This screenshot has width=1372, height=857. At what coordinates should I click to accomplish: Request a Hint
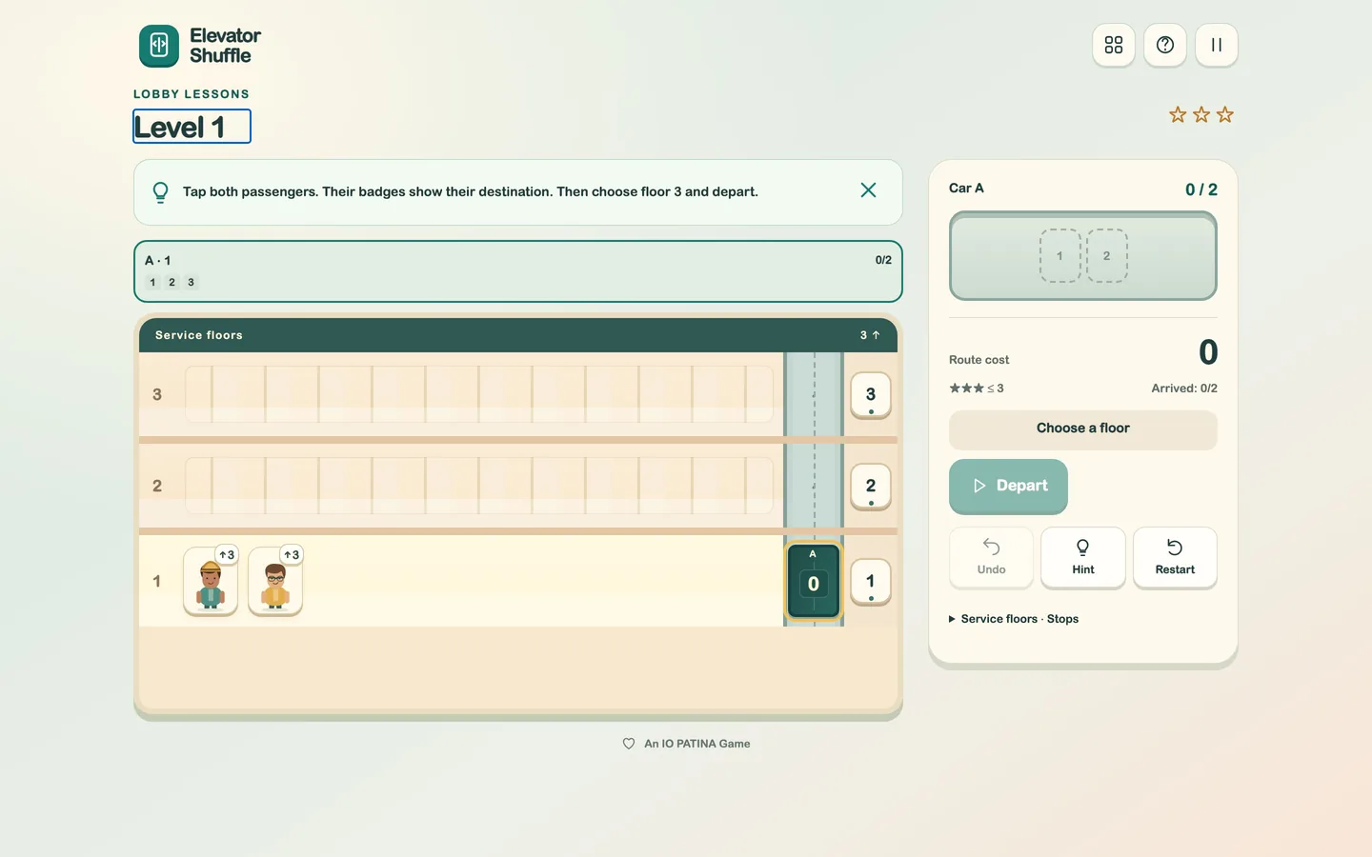pyautogui.click(x=1082, y=557)
